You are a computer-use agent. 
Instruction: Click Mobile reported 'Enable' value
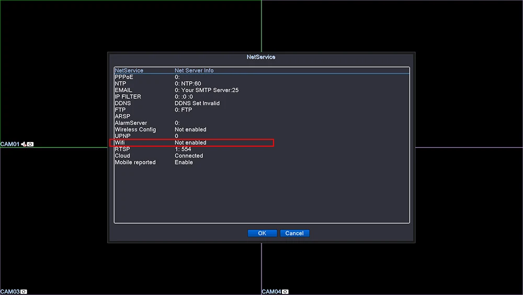tap(184, 162)
